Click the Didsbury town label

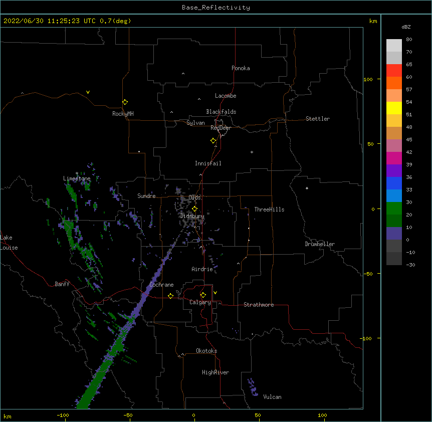[192, 216]
